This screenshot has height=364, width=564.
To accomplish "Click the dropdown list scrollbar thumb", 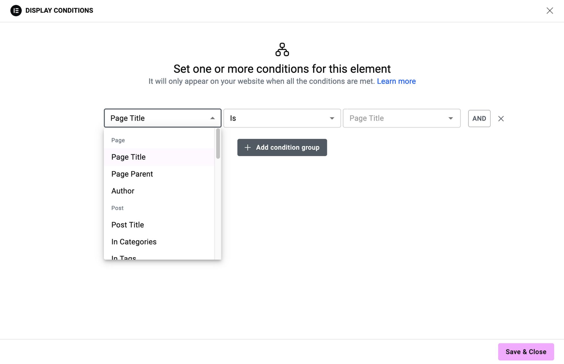I will pos(218,144).
